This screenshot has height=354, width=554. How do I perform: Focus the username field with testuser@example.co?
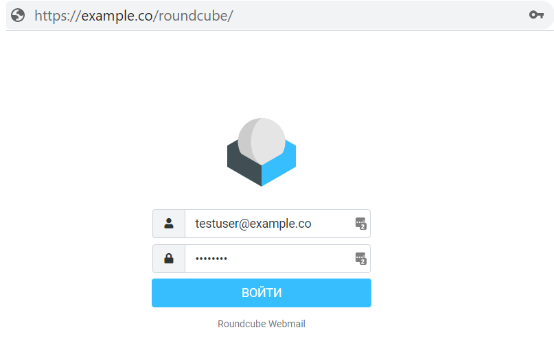click(x=268, y=224)
